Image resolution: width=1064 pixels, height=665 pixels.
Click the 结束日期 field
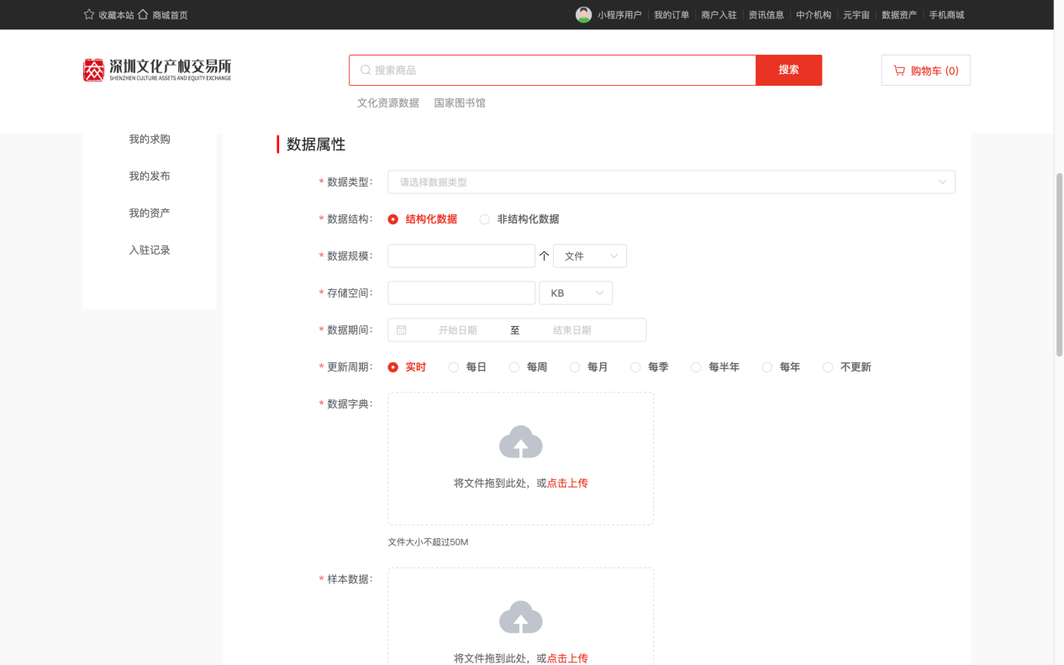click(572, 330)
